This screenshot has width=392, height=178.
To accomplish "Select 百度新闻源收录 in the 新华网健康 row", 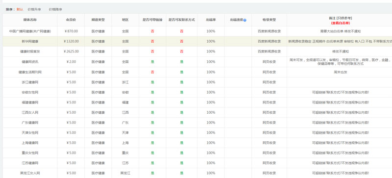I will pos(269,41).
